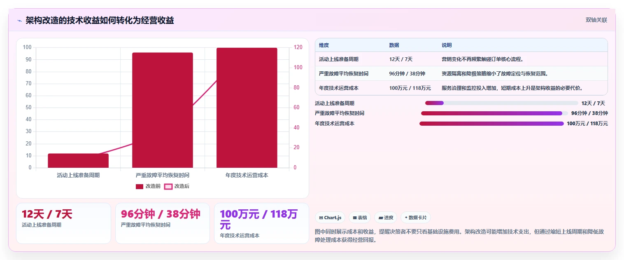Click the 活动上线准备周期 x-axis label
The height and width of the screenshot is (260, 624).
click(x=78, y=175)
